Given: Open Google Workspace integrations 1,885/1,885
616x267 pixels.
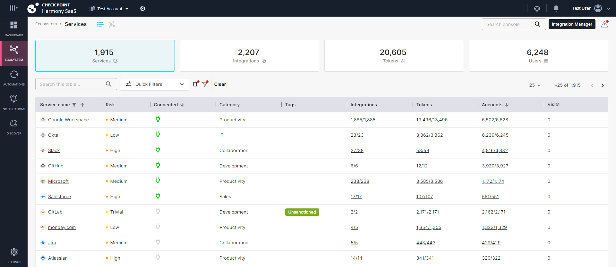Looking at the screenshot, I should click(363, 120).
